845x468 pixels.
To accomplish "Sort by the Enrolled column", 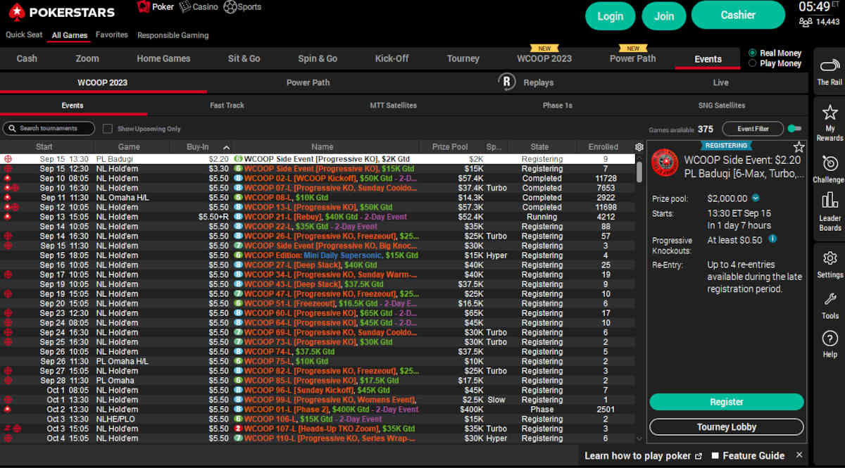I will click(x=603, y=147).
